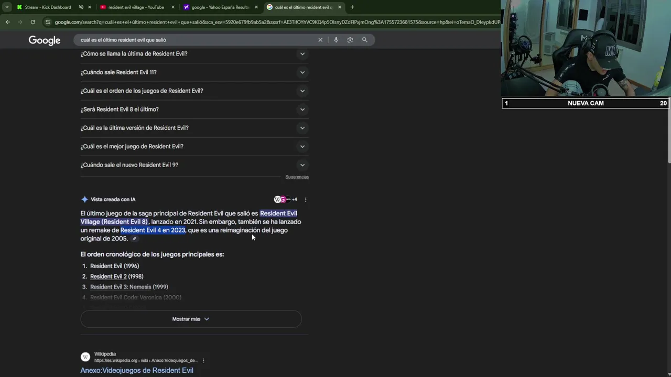Open Resident Evil (1996) list link
The image size is (671, 377).
pos(114,266)
